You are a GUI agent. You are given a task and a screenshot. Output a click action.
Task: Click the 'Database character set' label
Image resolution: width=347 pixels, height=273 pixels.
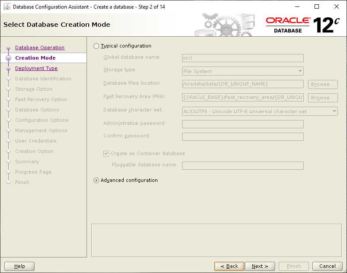tap(133, 110)
